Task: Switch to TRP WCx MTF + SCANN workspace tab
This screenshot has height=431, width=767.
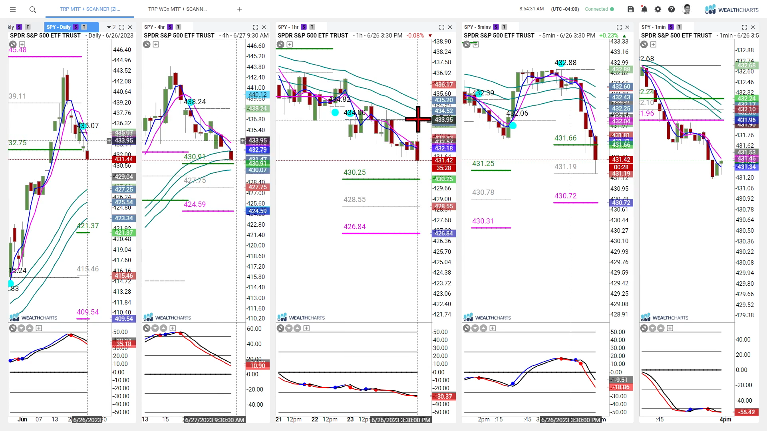Action: tap(177, 9)
